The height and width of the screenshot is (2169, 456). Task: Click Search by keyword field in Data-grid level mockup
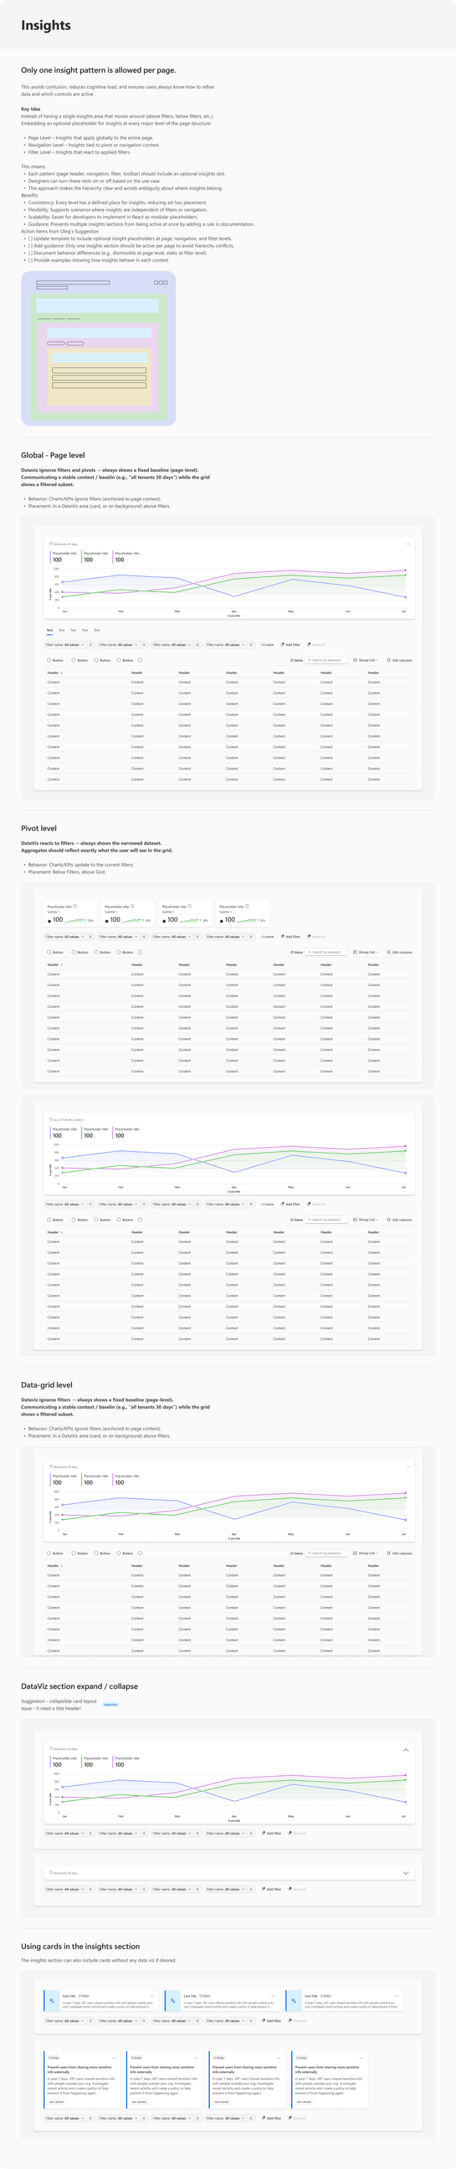327,1554
